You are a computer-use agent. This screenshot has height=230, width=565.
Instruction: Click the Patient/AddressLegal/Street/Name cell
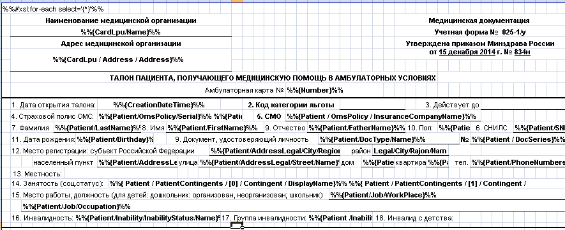tap(269, 162)
